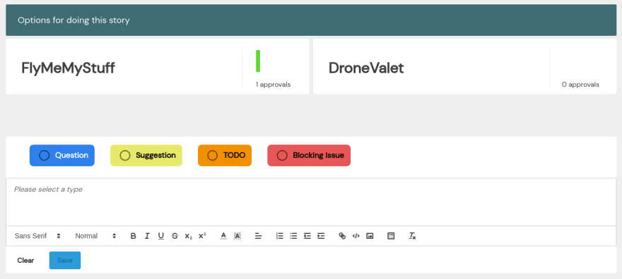Insert a code block
622x279 pixels.
tap(356, 236)
